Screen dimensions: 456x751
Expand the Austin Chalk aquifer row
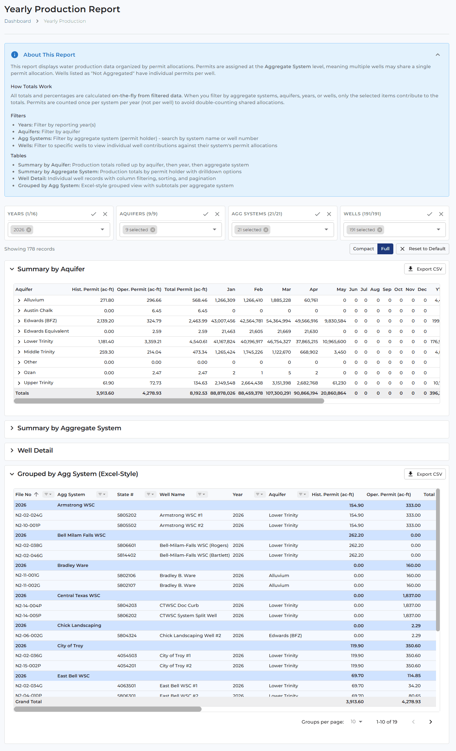pos(19,311)
